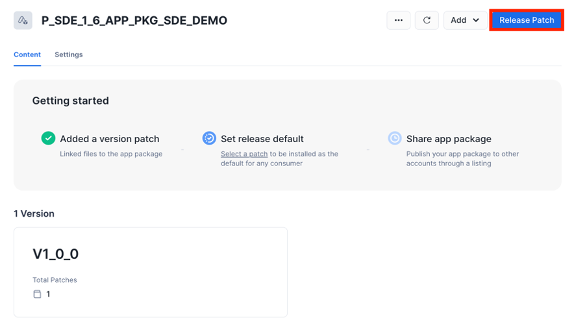574x327 pixels.
Task: Select the Set release default heading
Action: [262, 139]
